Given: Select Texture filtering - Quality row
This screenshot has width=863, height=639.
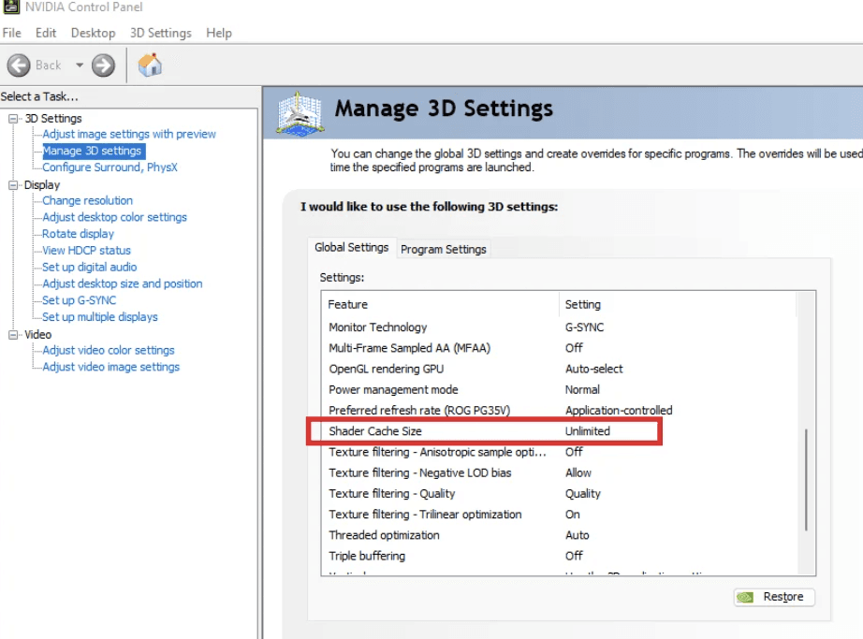Looking at the screenshot, I should click(x=559, y=494).
